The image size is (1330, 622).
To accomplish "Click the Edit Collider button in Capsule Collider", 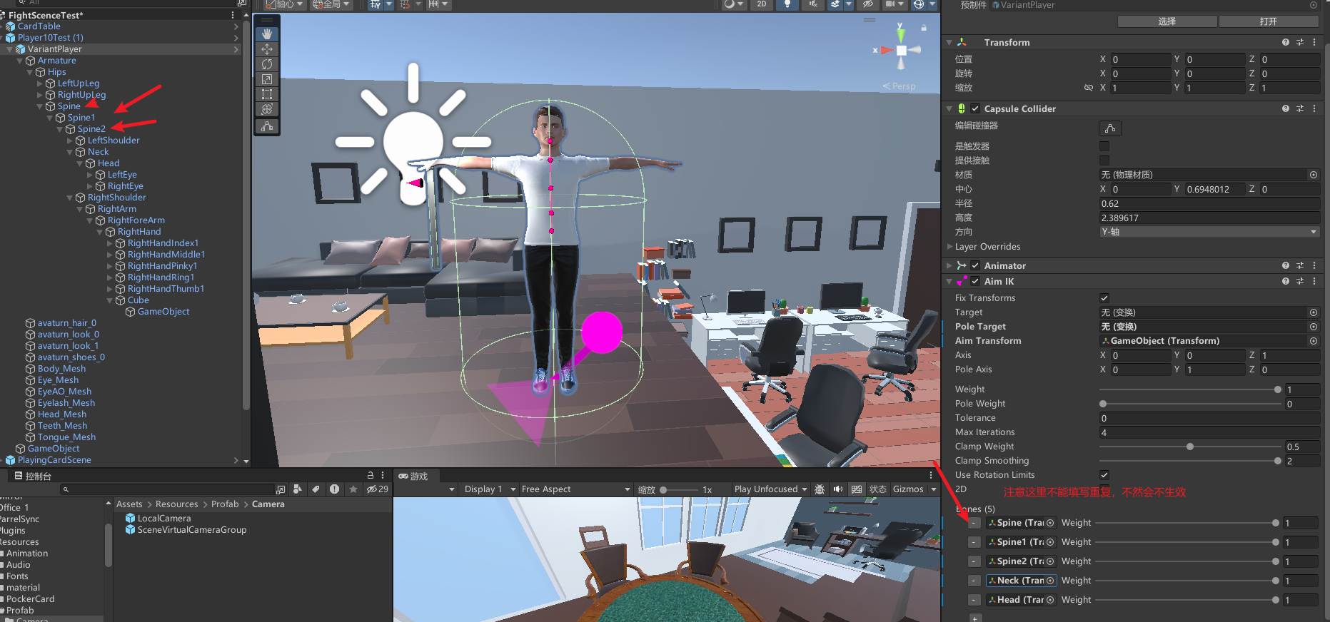I will (x=1109, y=128).
